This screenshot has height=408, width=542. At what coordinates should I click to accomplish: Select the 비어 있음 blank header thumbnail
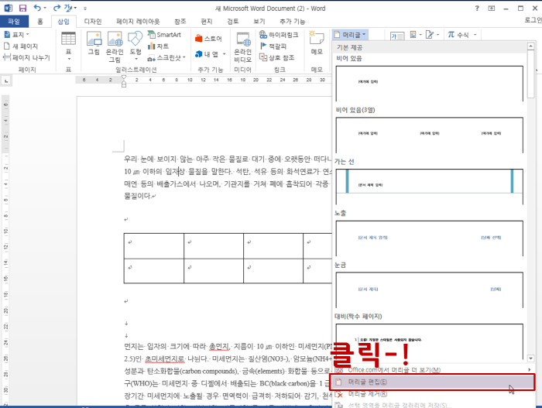coord(429,84)
